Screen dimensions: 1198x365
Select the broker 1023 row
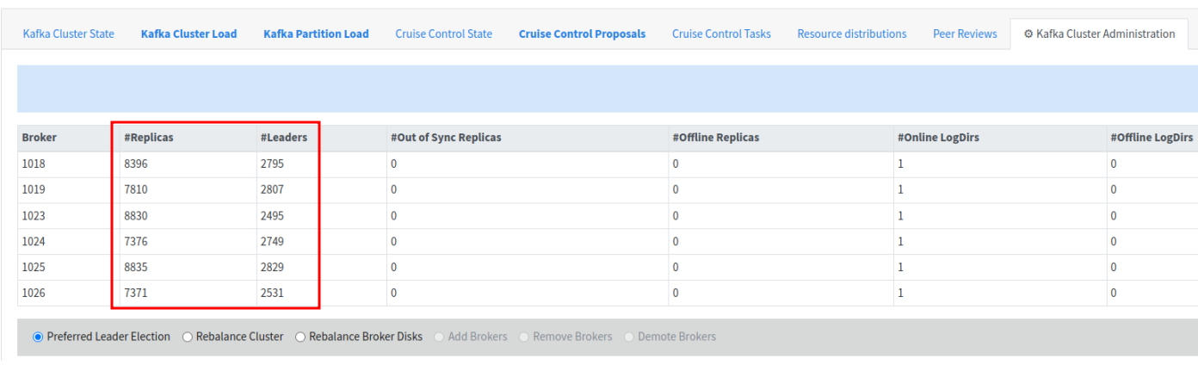(x=607, y=216)
